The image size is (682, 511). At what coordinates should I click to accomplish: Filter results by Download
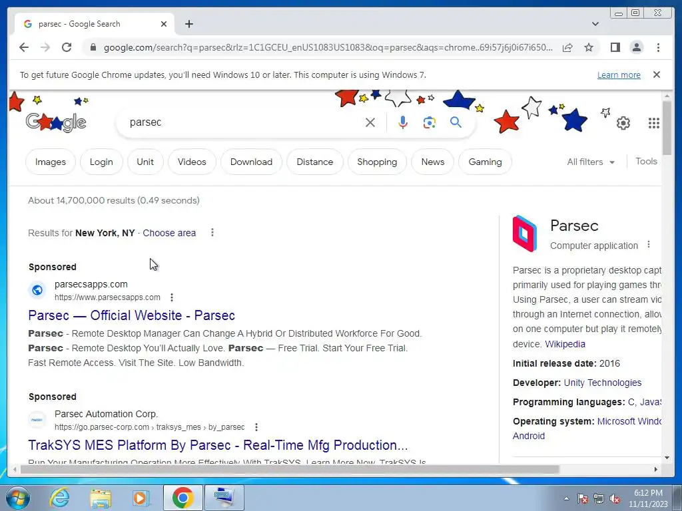pyautogui.click(x=251, y=162)
